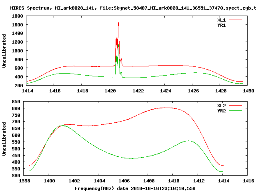Click the 1416 tick label on bottom plot
256x192 pixels.
(248, 181)
